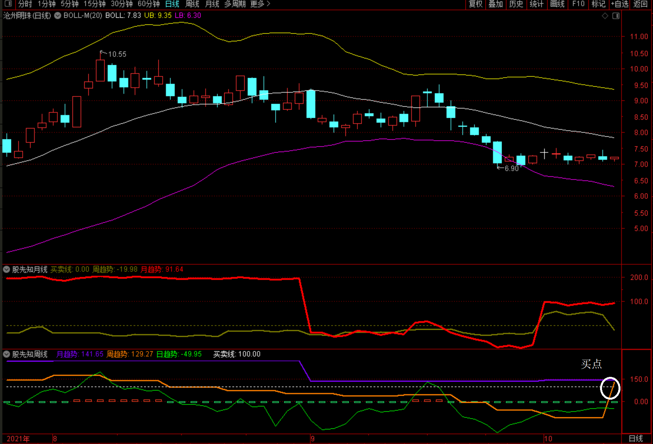
Task: Toggle the right side panel icon
Action: pyautogui.click(x=616, y=16)
